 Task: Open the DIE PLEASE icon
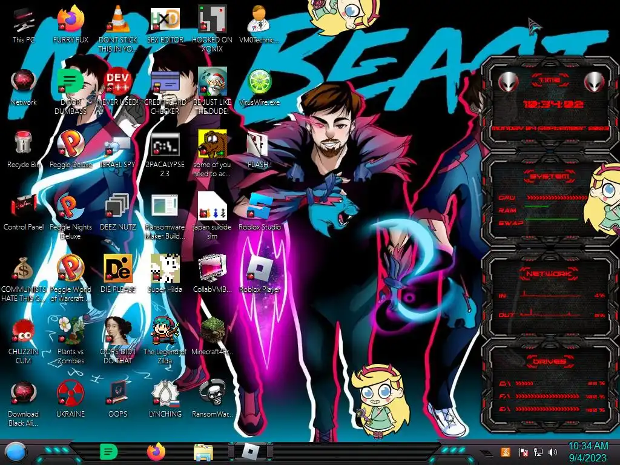118,275
